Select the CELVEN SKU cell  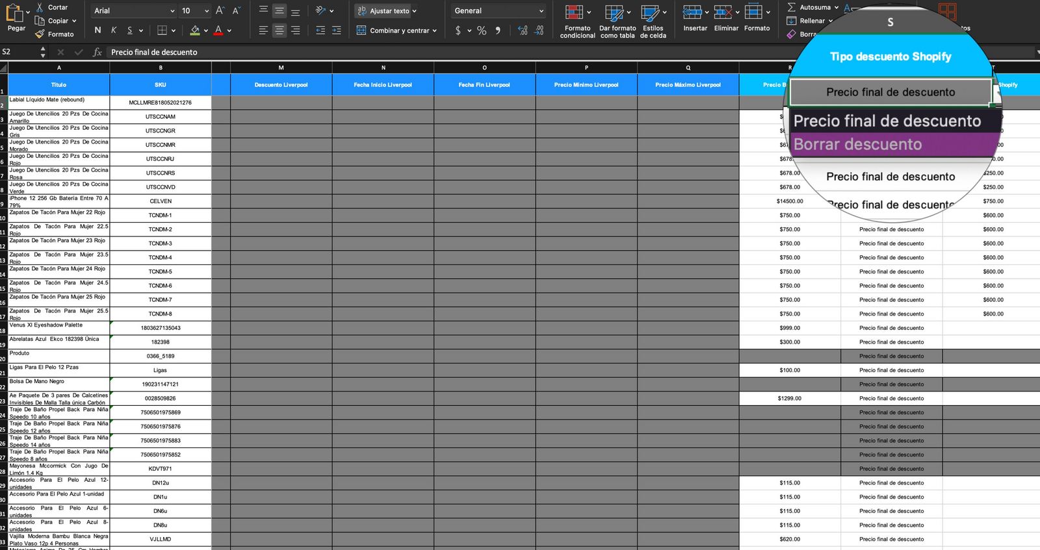click(x=161, y=201)
